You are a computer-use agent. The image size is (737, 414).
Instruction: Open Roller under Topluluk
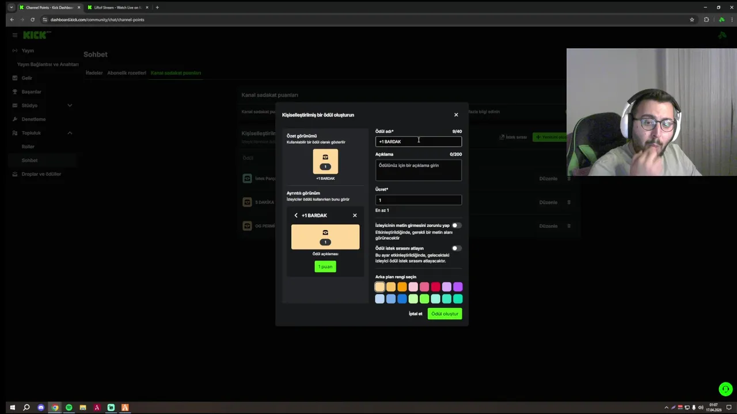pos(28,147)
